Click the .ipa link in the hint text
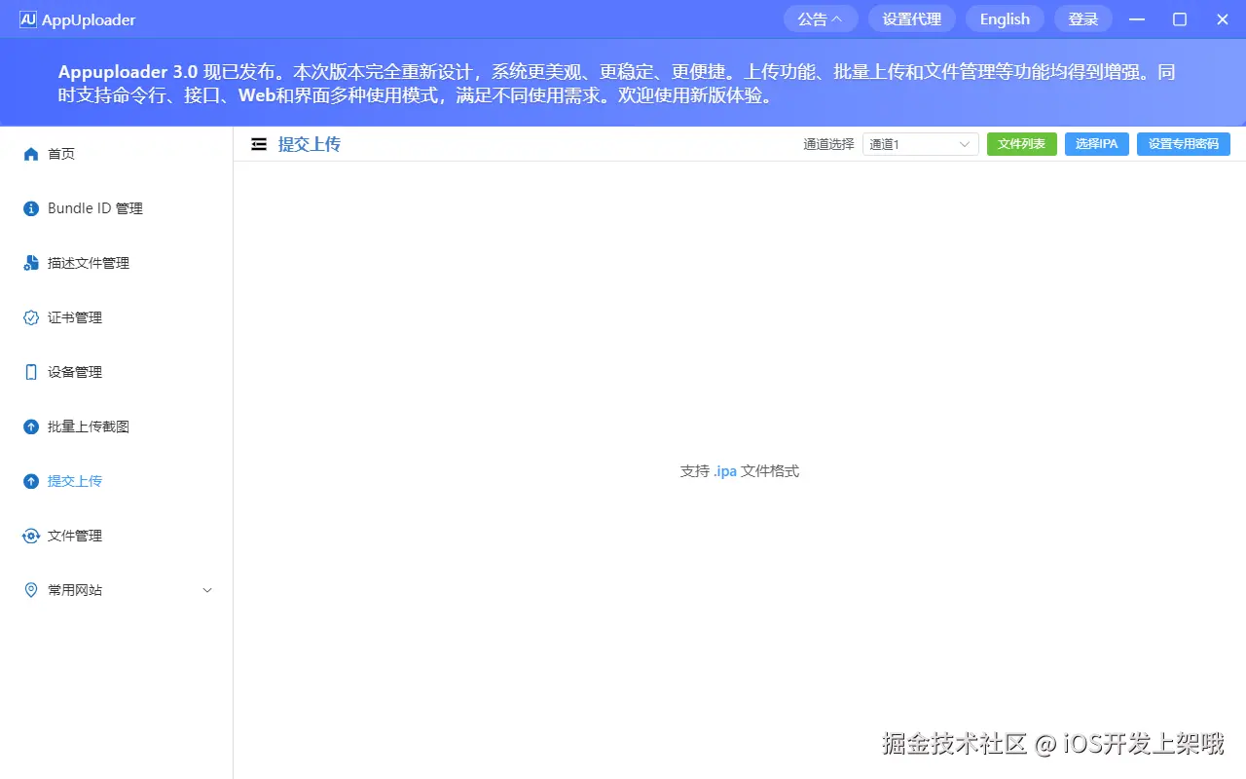The width and height of the screenshot is (1246, 779). pyautogui.click(x=724, y=470)
